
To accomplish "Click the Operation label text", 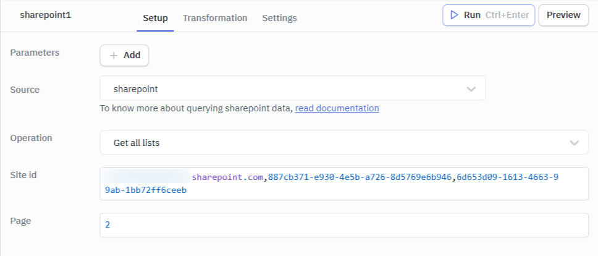I will click(31, 138).
